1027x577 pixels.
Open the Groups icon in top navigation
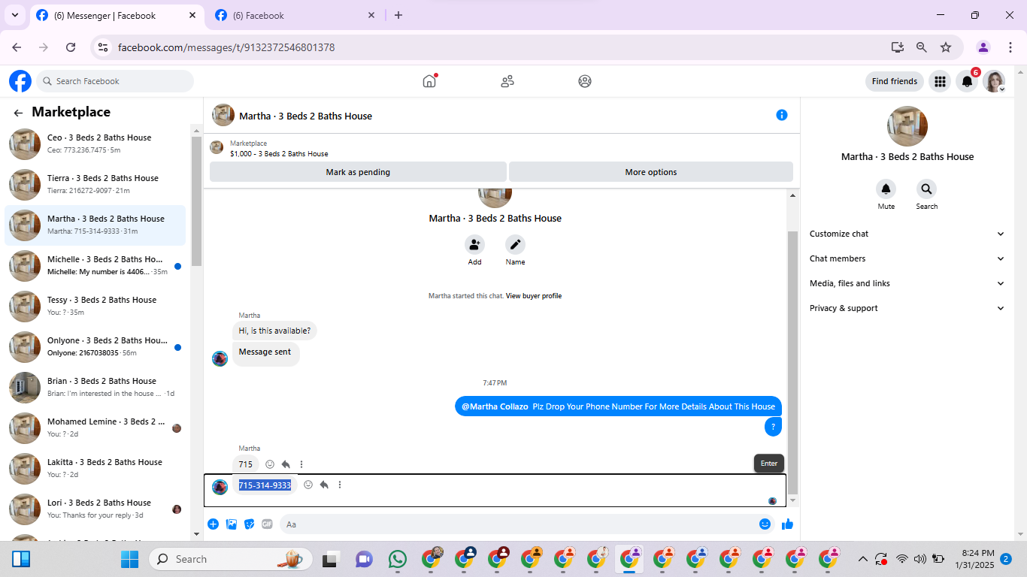tap(585, 81)
